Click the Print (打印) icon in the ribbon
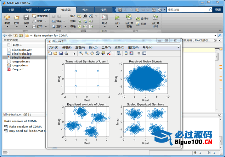The height and width of the screenshot is (157, 225). click(x=34, y=26)
